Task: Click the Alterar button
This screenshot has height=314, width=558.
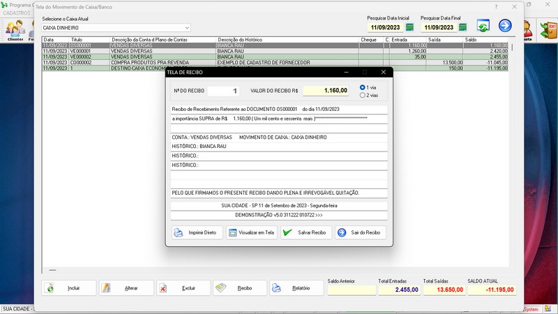Action: click(126, 287)
